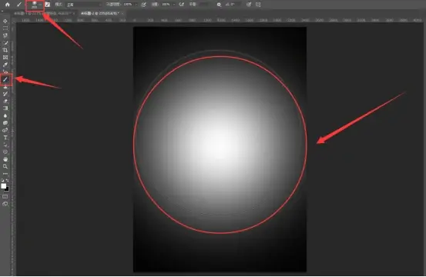Viewport: 426px width, 277px height.
Task: Toggle pressure for opacity button
Action: click(143, 5)
